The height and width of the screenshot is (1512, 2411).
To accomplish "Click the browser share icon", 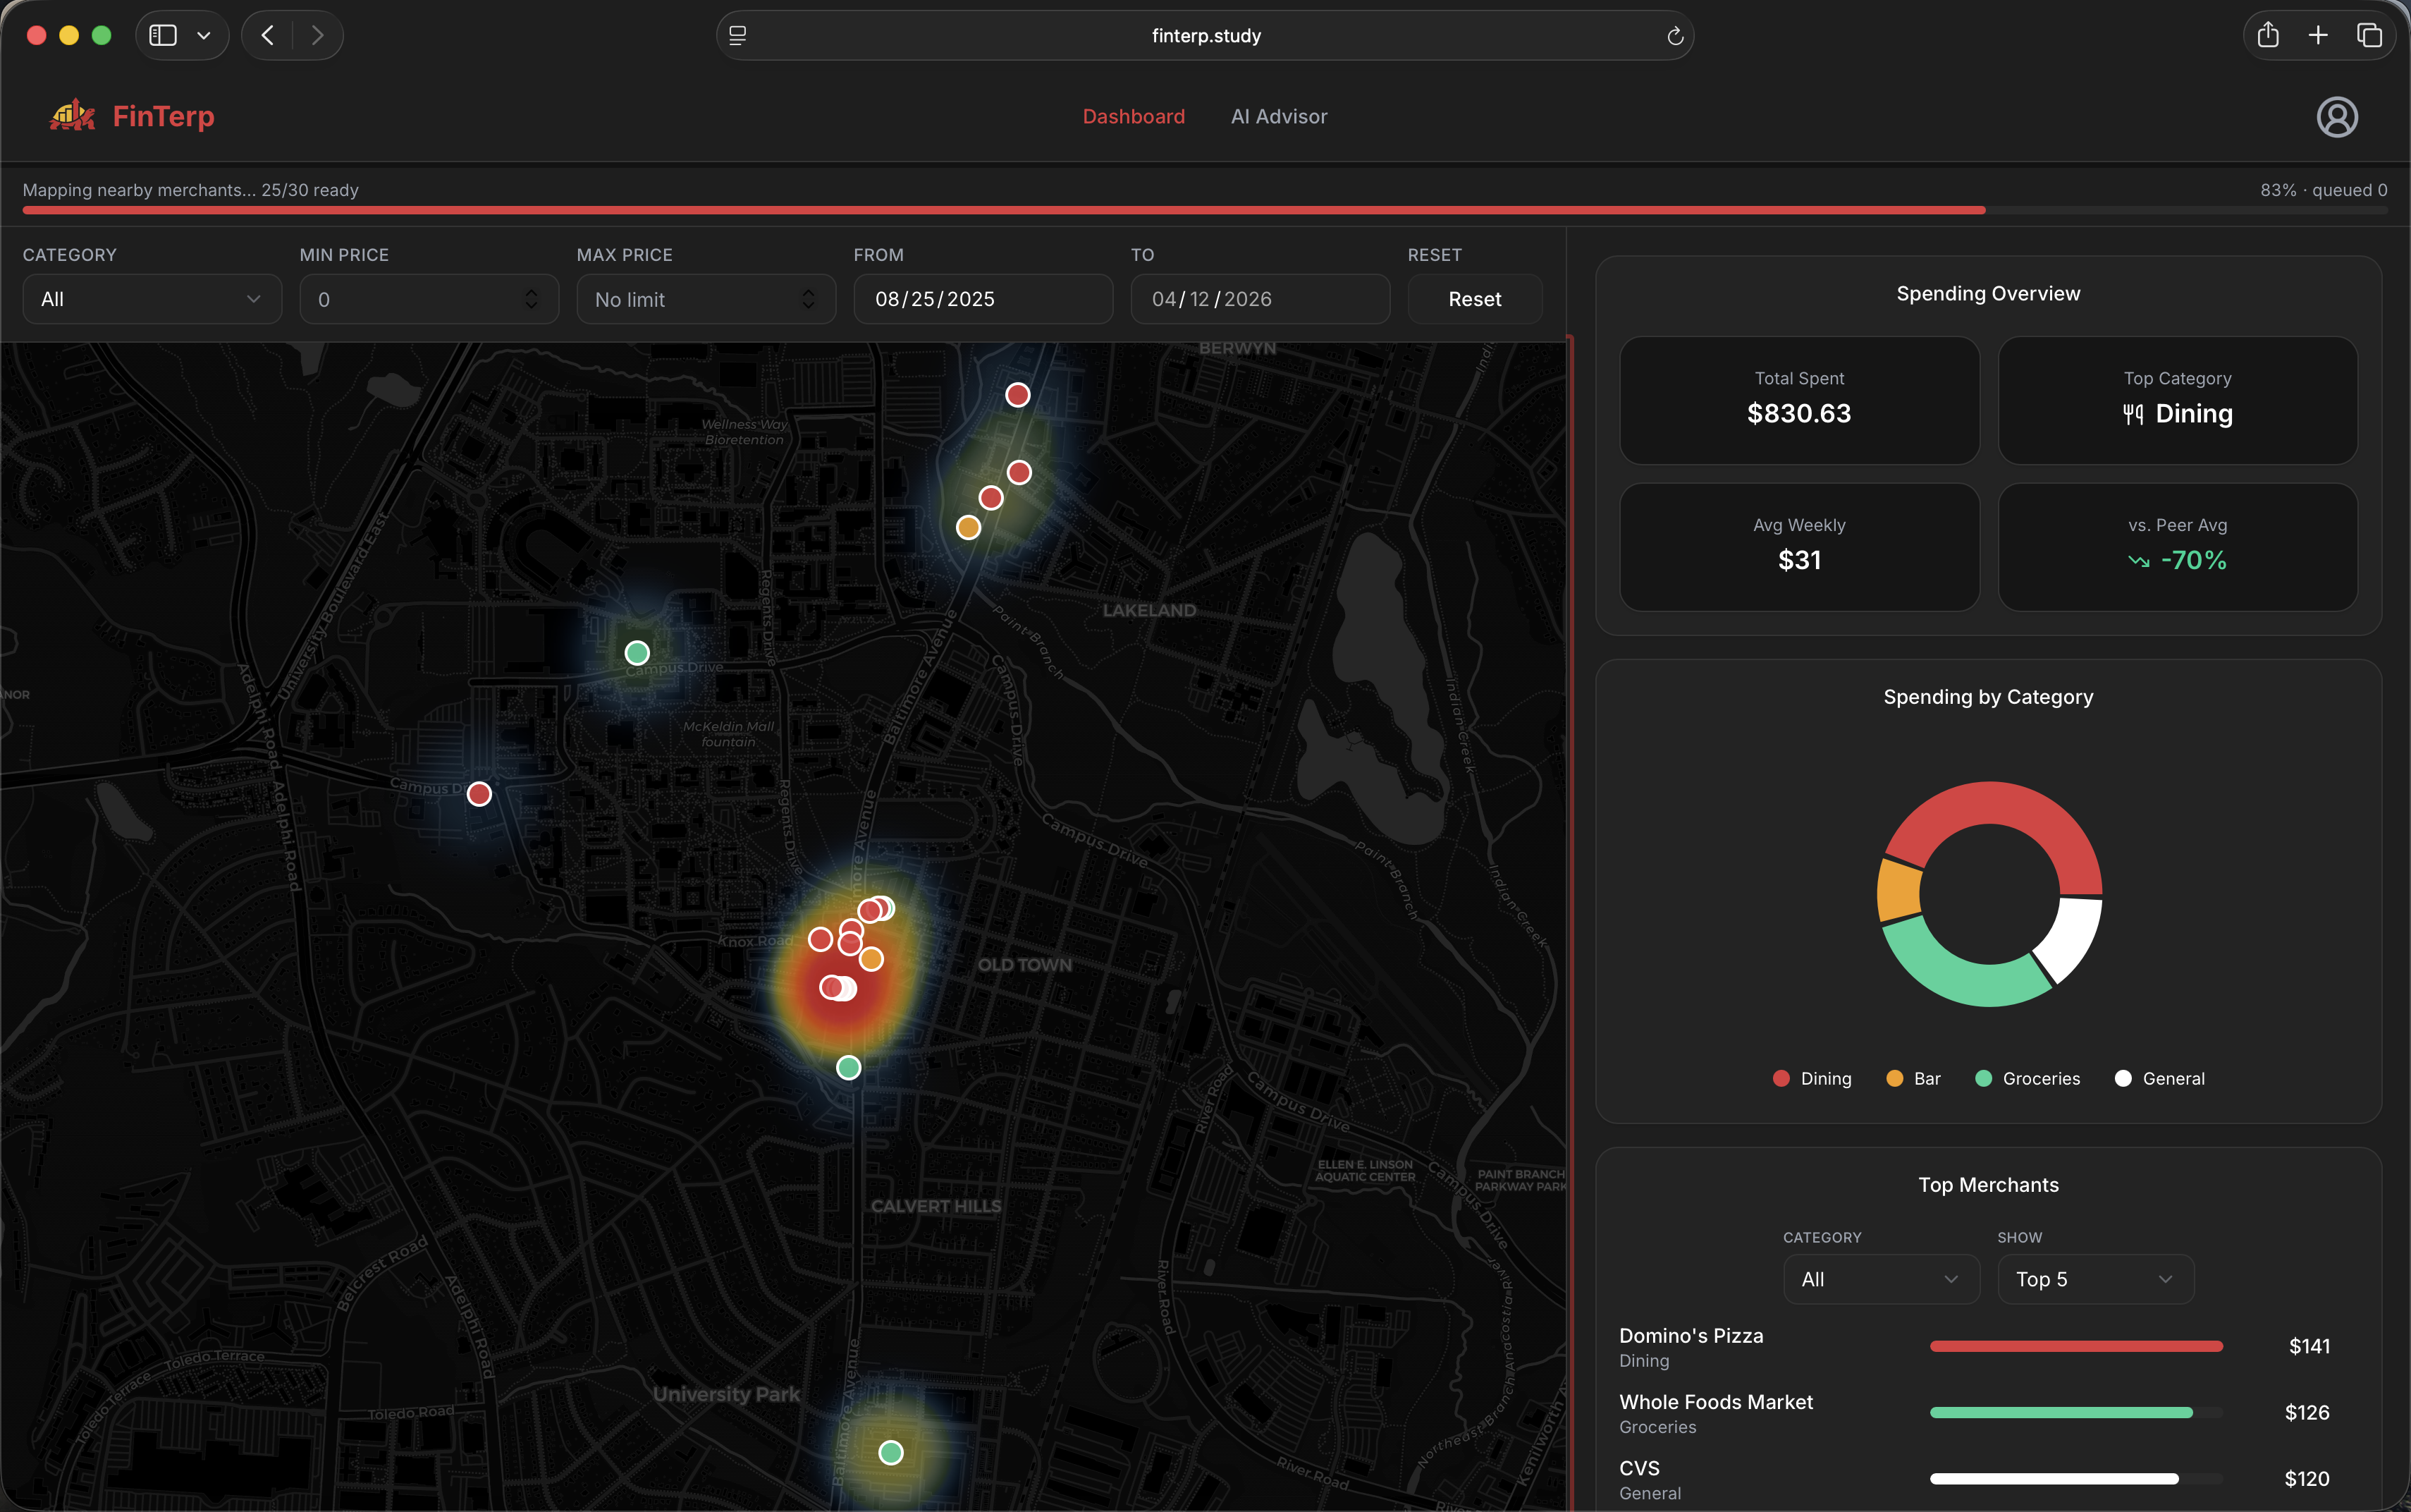I will pos(2267,36).
